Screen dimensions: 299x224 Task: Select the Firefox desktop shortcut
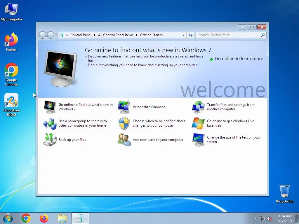[x=11, y=42]
